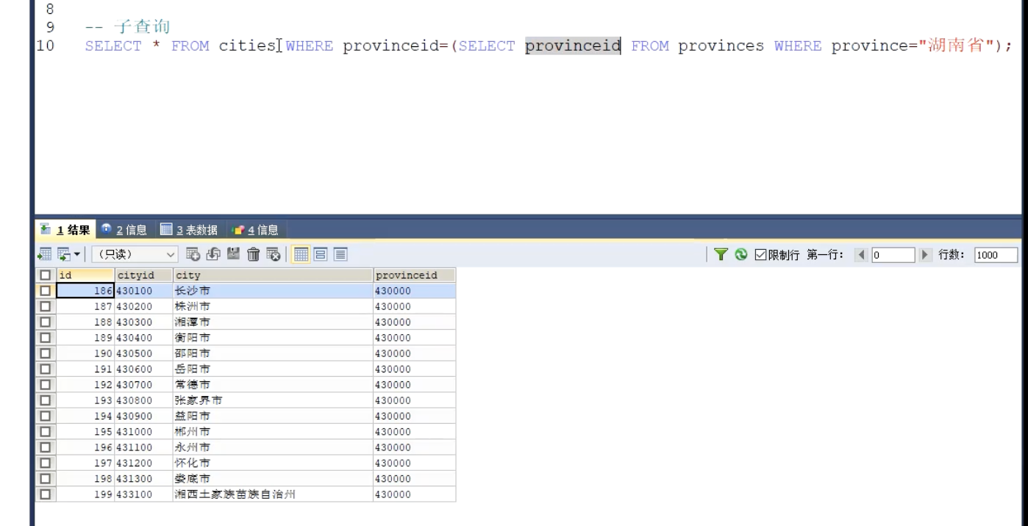Click the 子查询 comment in the editor

141,27
